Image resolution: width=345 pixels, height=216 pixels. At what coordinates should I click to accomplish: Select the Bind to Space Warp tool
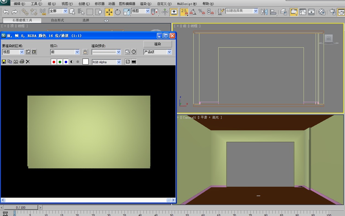(43, 12)
